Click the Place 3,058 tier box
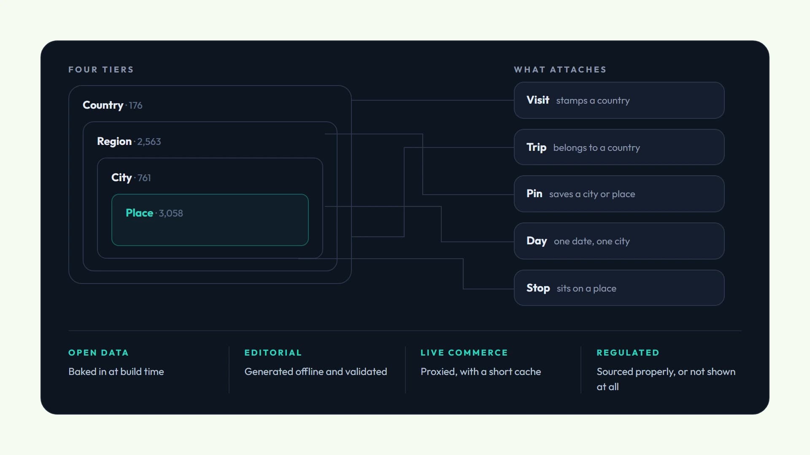 (x=210, y=220)
